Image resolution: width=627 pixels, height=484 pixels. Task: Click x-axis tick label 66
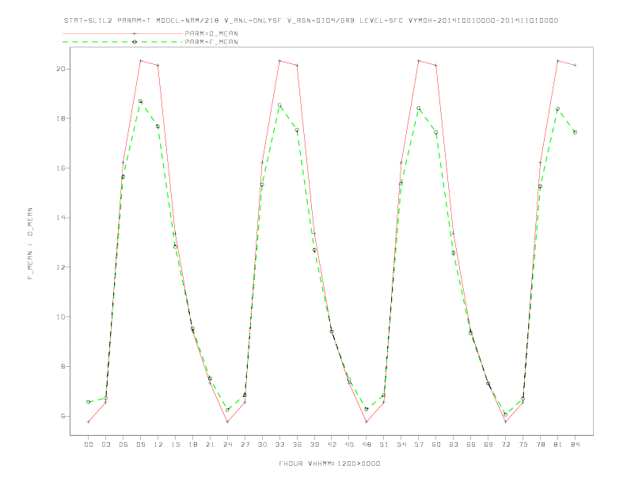coord(471,444)
